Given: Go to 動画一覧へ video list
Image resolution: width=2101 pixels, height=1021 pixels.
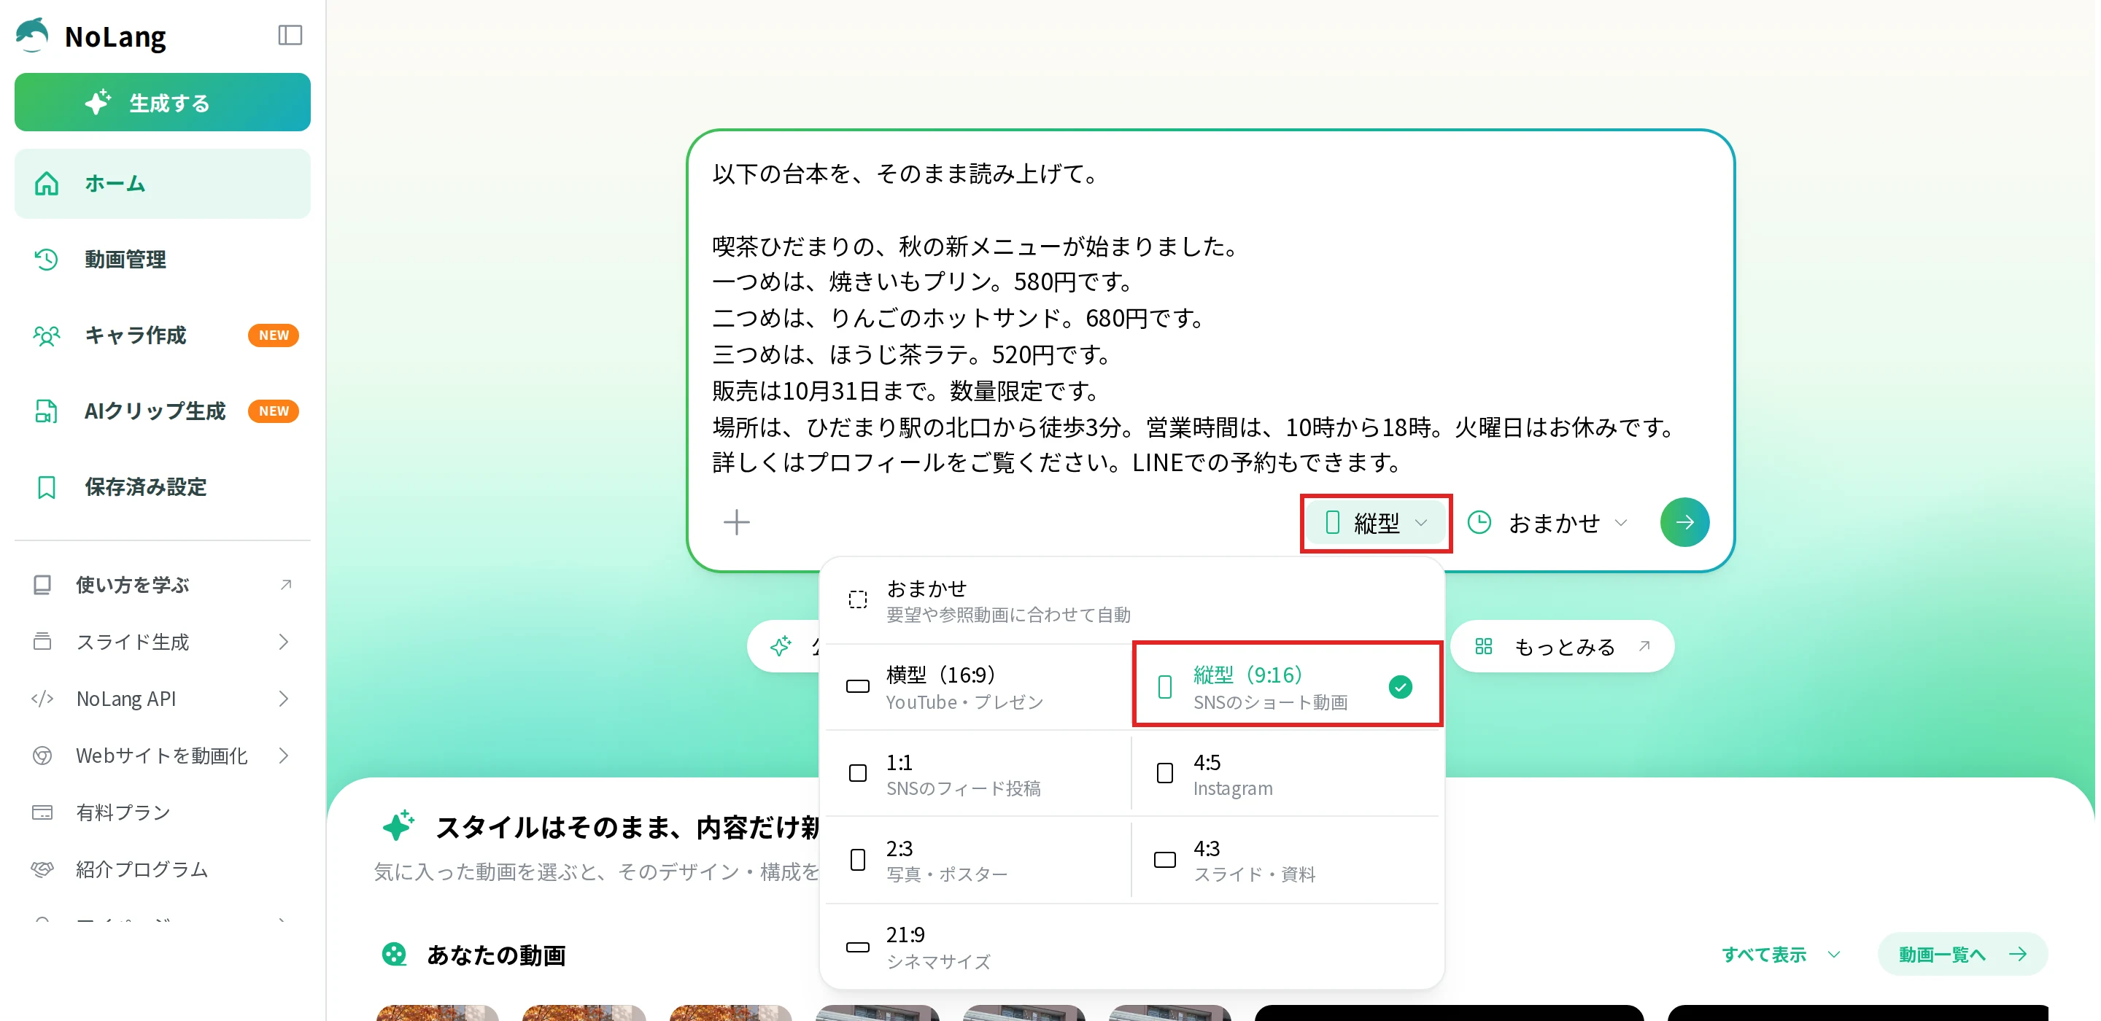Looking at the screenshot, I should point(1962,954).
